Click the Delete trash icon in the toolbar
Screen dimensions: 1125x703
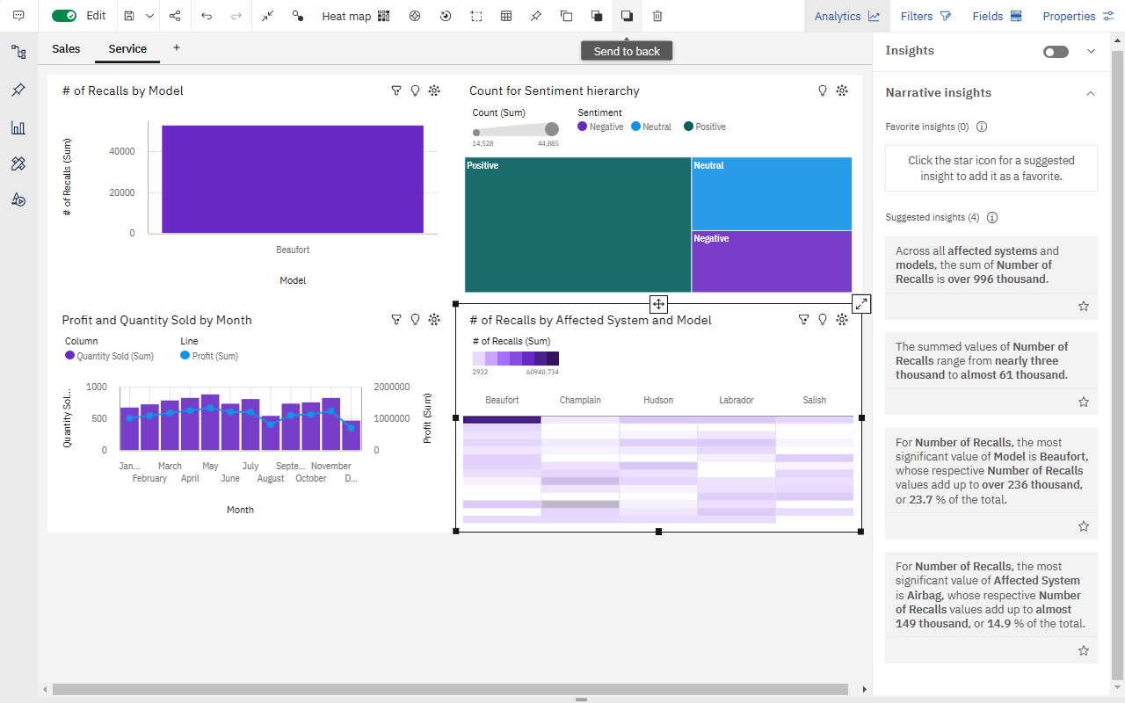point(657,16)
